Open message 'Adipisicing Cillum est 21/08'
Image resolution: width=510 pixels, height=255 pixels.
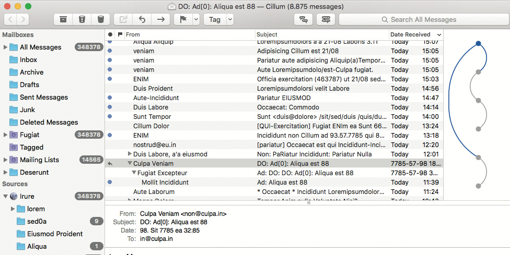pos(274,51)
